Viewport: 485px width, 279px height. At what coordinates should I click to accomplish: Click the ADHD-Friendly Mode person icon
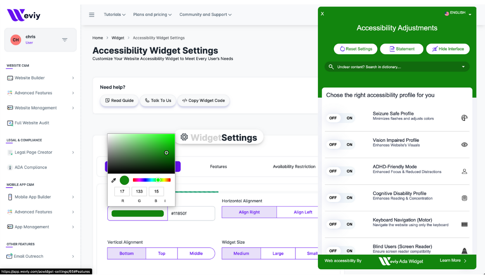coord(464,171)
